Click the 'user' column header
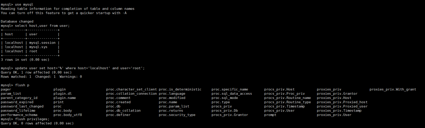425x128 pixels. coord(33,34)
